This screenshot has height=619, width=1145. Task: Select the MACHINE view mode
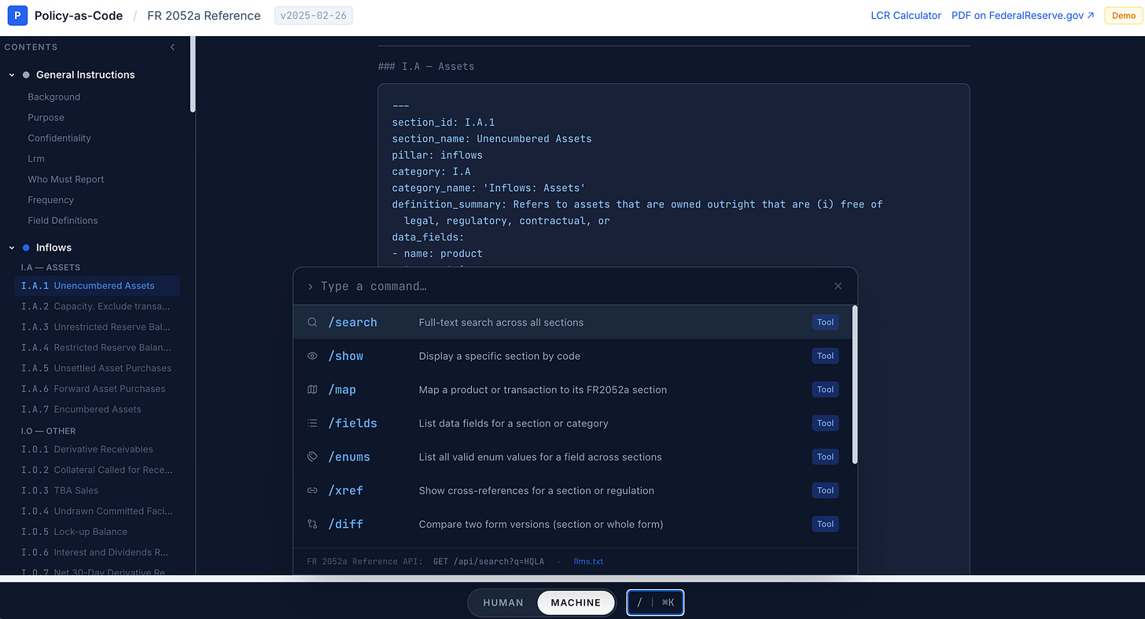[576, 603]
